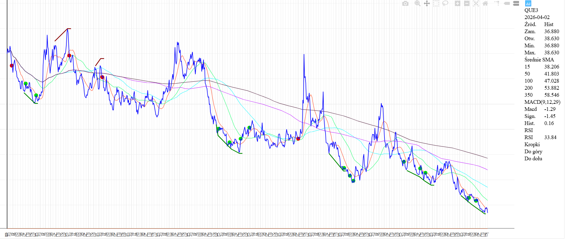Click the Autoscale icon in the modebar
Viewport: 566px width, 242px height.
[x=476, y=3]
